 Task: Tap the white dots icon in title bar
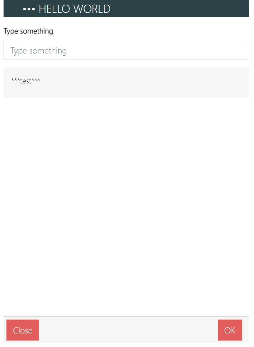click(29, 9)
